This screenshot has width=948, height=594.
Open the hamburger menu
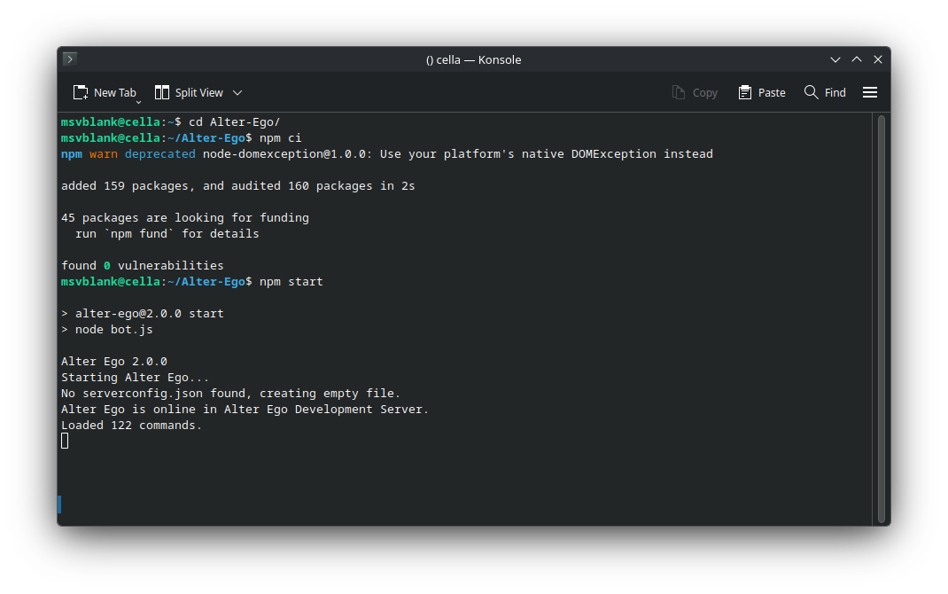(869, 92)
